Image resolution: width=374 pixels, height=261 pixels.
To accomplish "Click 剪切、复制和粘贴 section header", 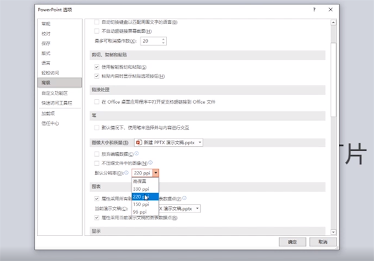I will 208,55.
